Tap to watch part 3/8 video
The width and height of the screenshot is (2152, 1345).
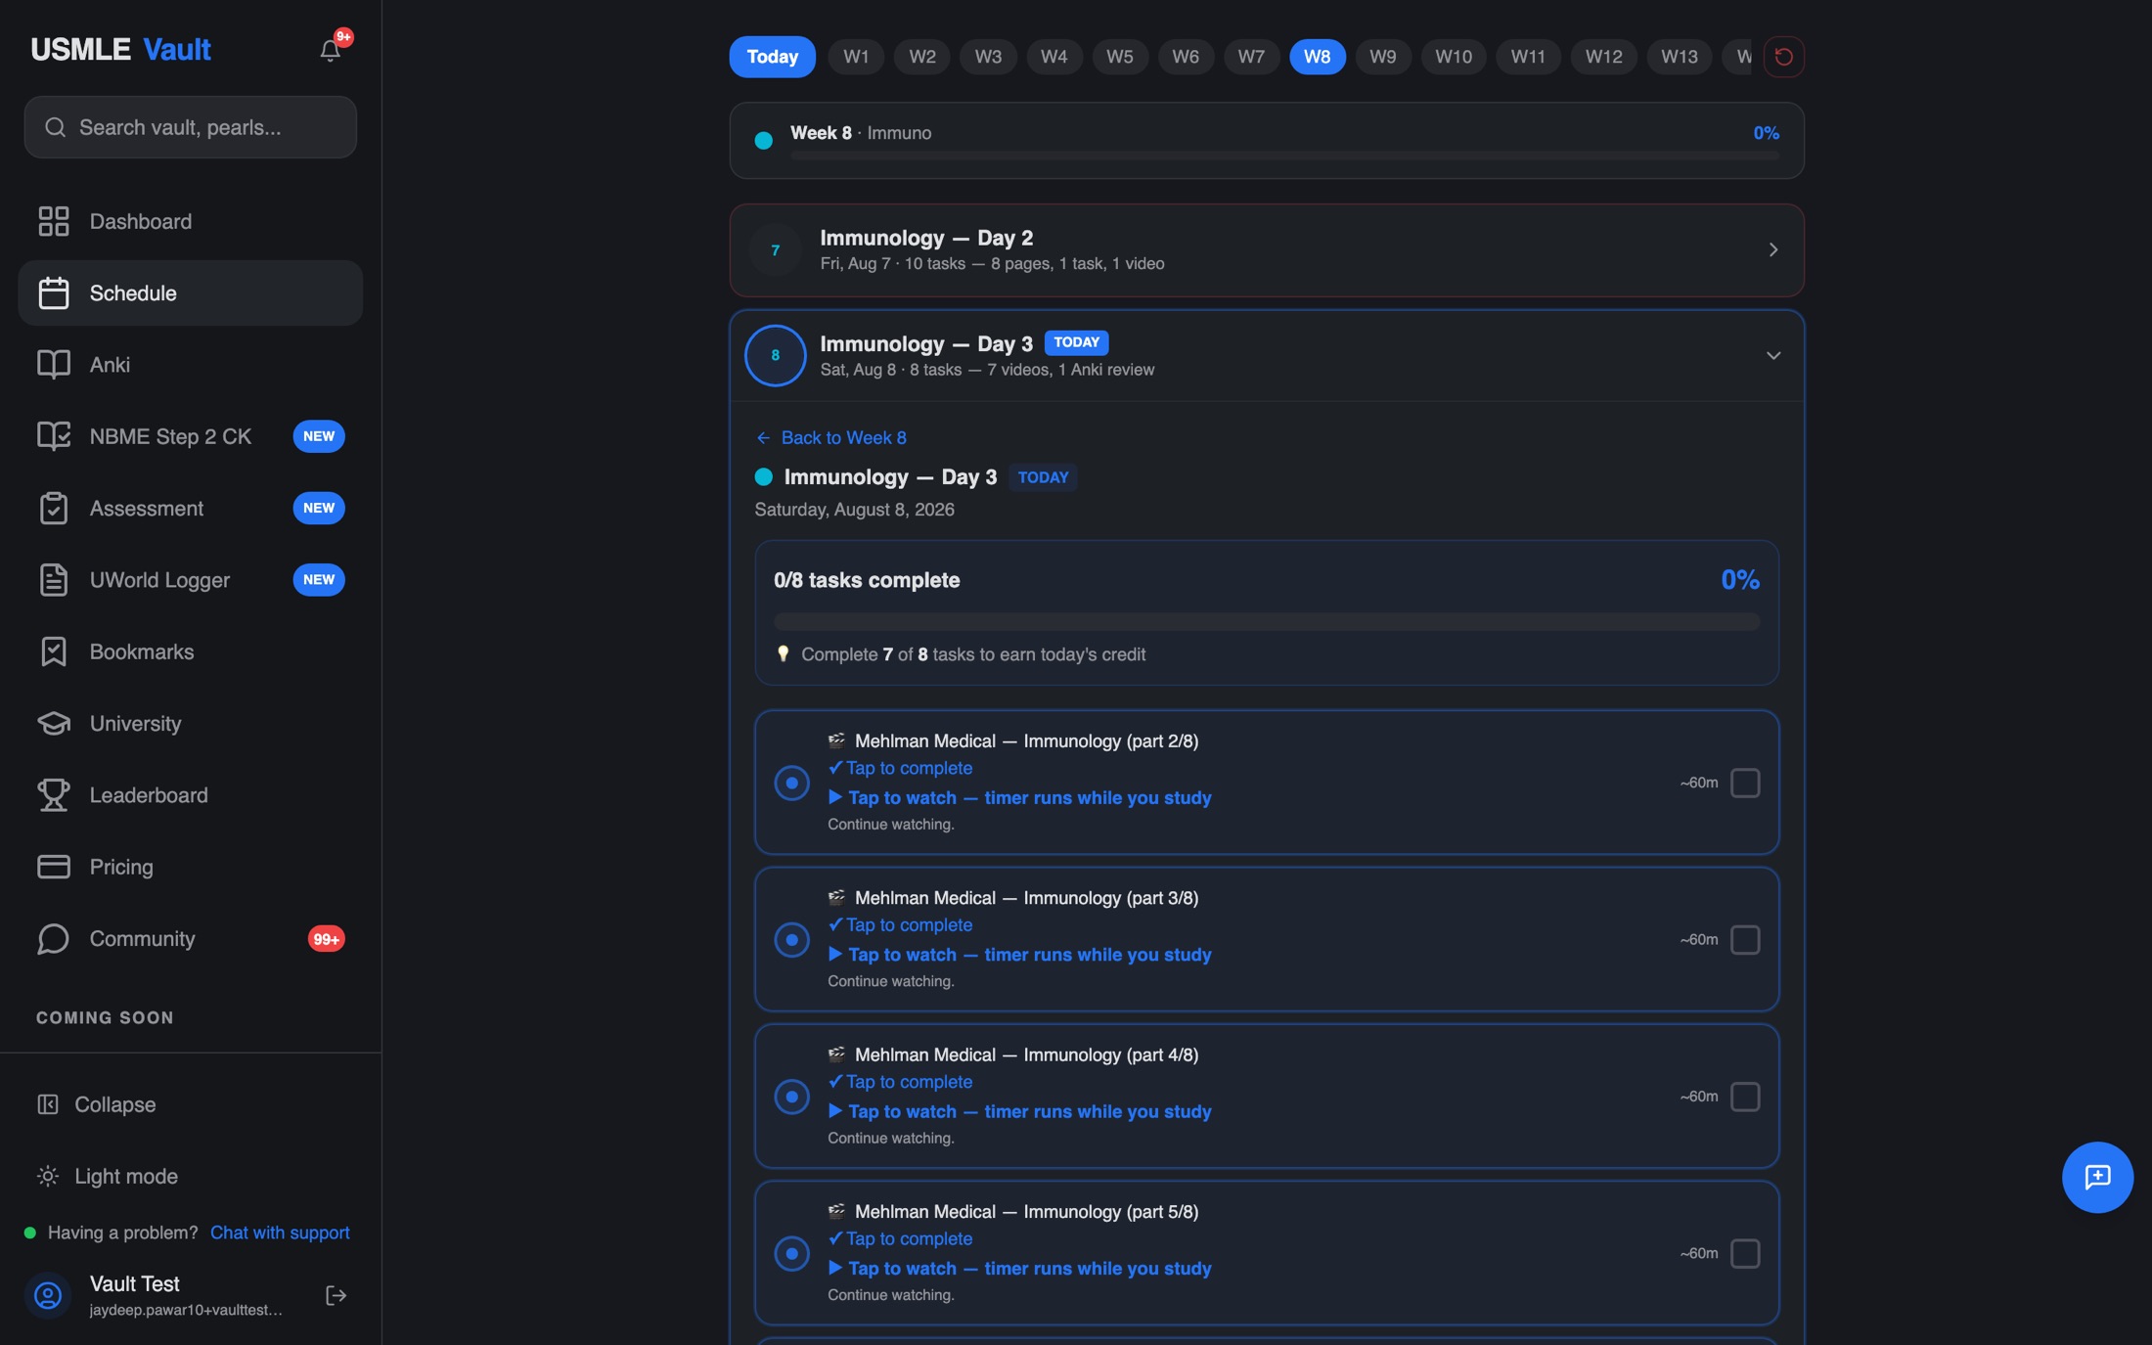(x=1020, y=954)
